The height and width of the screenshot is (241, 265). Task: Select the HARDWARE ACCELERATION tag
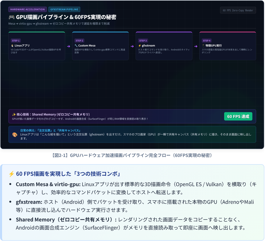27,10
